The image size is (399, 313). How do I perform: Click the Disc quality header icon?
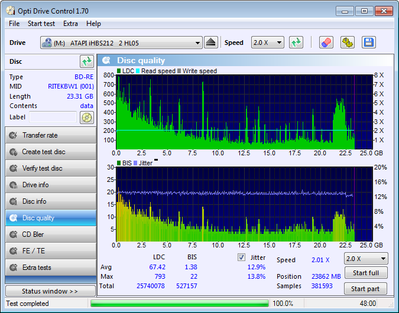click(x=106, y=60)
